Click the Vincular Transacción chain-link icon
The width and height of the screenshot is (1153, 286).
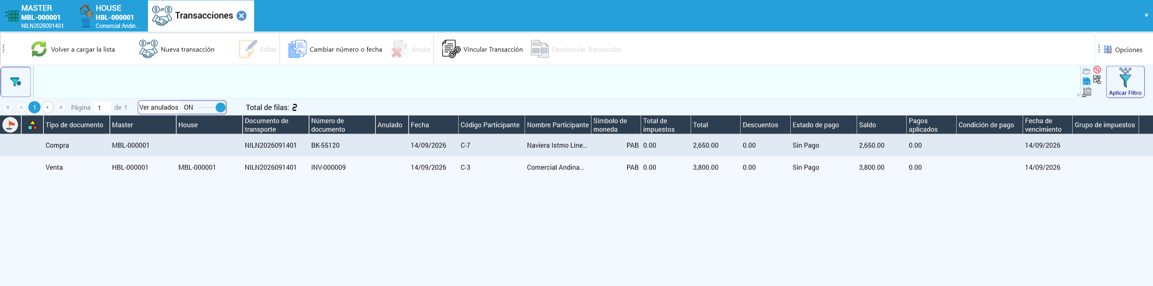tap(451, 49)
